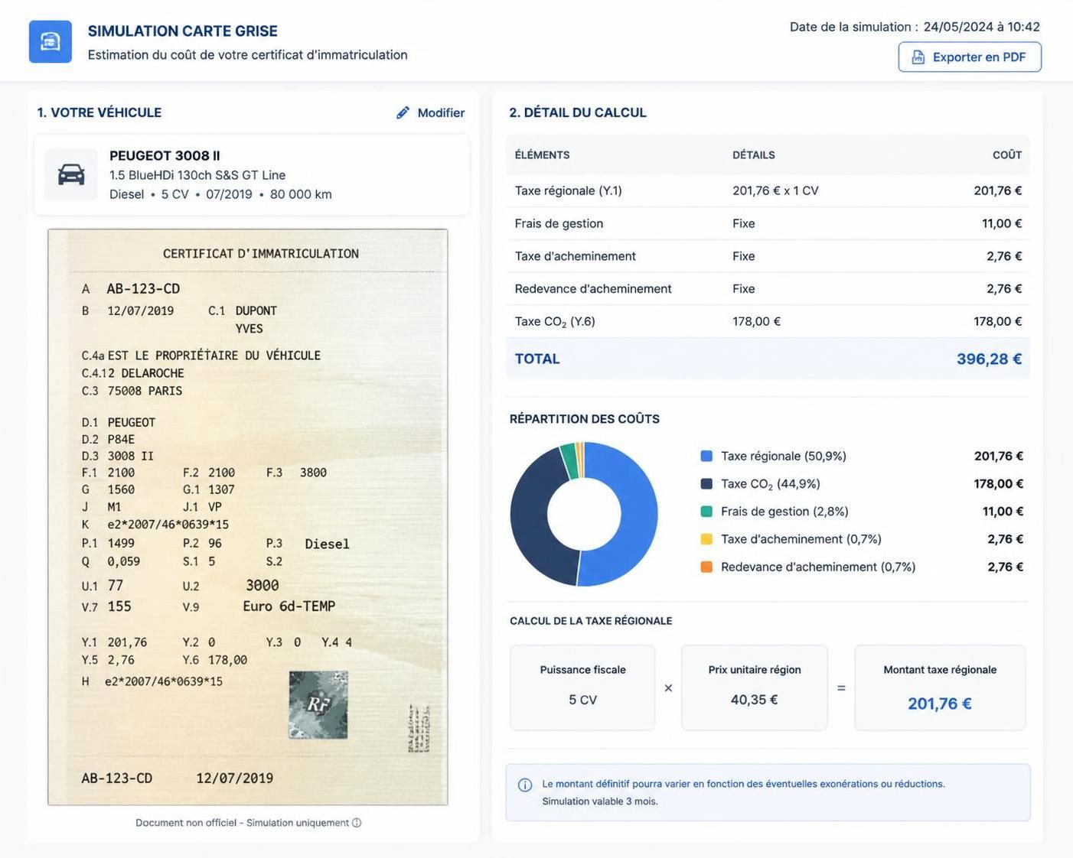
Task: Click the blue Taxe régionale legend swatch
Action: tap(706, 457)
